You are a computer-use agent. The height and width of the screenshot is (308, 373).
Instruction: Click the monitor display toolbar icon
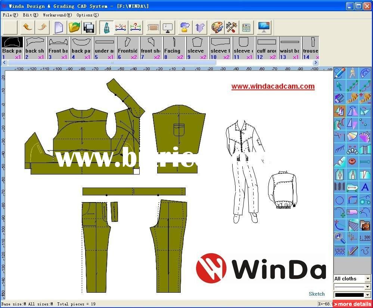(168, 27)
